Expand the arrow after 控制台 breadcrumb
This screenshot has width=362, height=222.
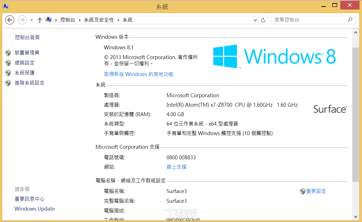(x=80, y=20)
